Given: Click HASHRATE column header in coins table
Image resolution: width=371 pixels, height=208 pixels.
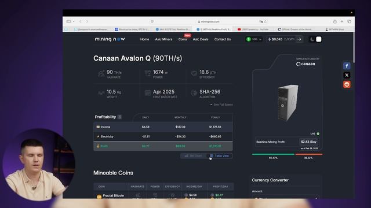Looking at the screenshot, I should pyautogui.click(x=137, y=187).
